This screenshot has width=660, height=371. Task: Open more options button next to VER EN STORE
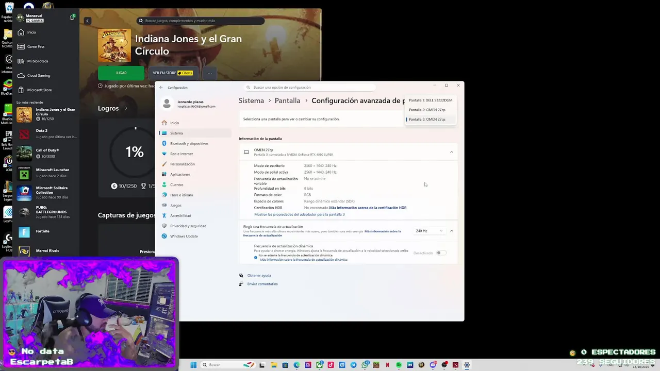209,73
